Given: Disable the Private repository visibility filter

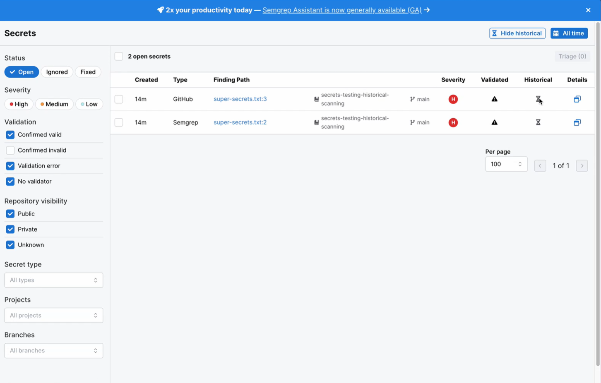Looking at the screenshot, I should (10, 229).
